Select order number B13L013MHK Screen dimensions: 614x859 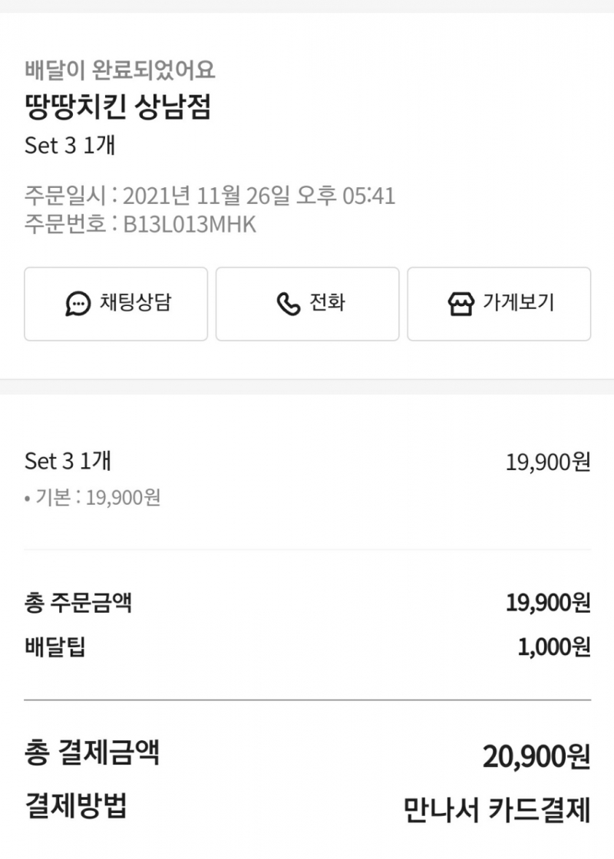pos(190,225)
